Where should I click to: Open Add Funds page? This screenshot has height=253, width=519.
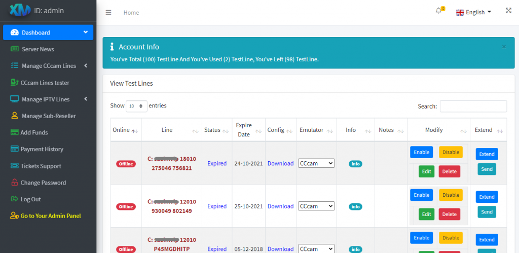coord(34,132)
